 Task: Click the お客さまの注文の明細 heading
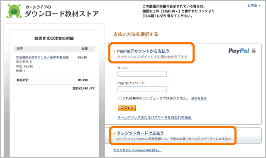pos(54,39)
